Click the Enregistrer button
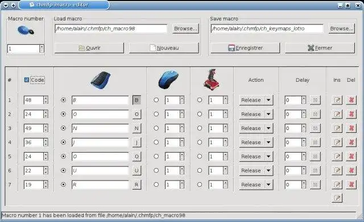This screenshot has width=364, height=222. coord(245,48)
